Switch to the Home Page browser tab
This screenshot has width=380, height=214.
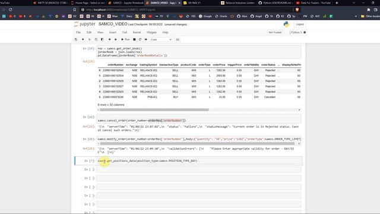[x=87, y=3]
